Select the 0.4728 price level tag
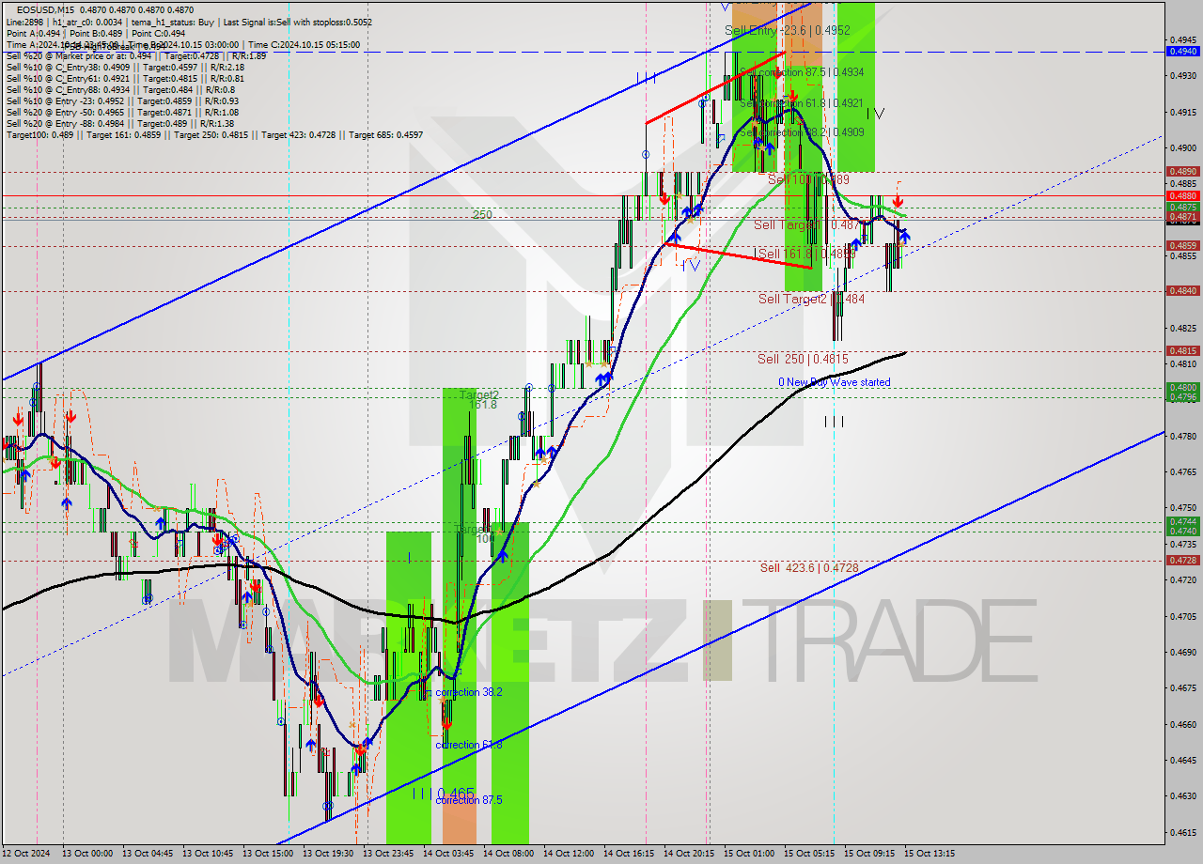This screenshot has width=1203, height=864. [1181, 560]
